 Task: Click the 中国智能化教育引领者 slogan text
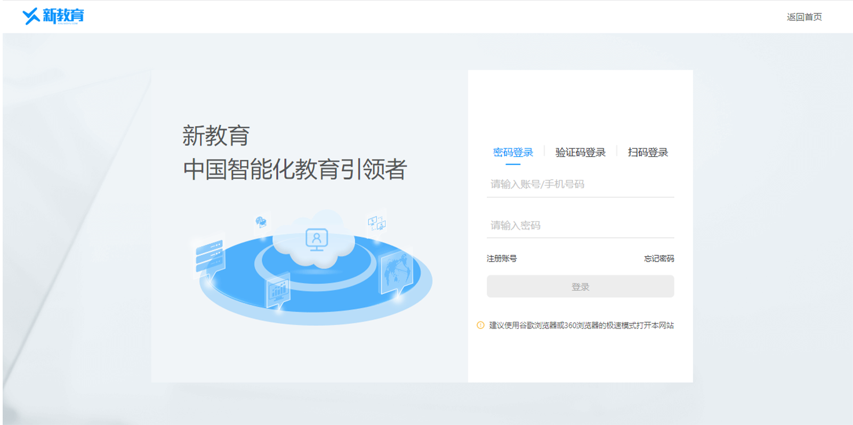[x=295, y=170]
